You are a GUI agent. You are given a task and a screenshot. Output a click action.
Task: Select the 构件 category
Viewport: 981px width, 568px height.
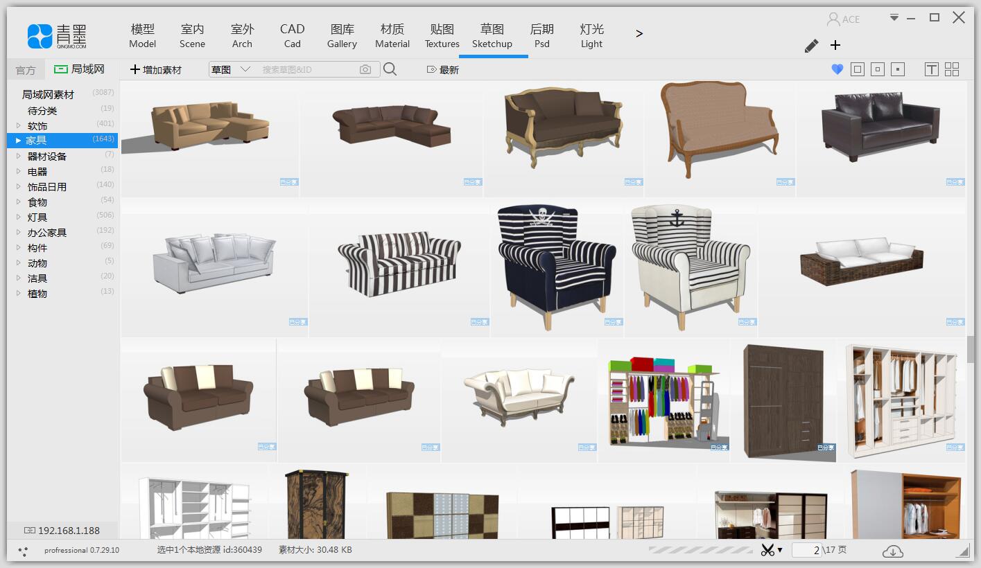coord(37,248)
